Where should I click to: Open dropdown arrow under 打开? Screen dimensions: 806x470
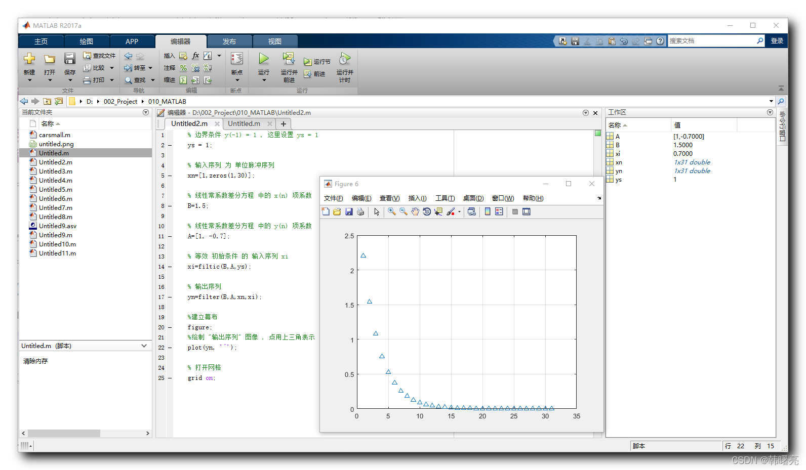[50, 80]
